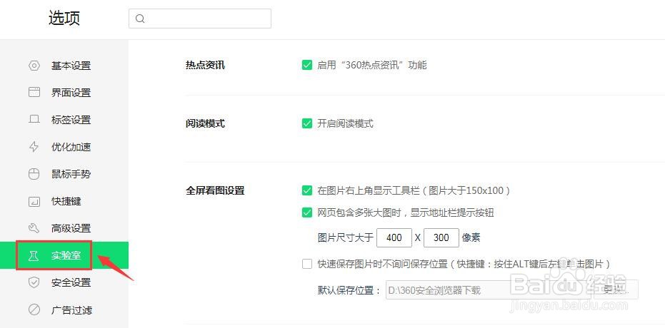Viewport: 665px width, 328px height.
Task: Click the 像素 unit label
Action: 471,238
